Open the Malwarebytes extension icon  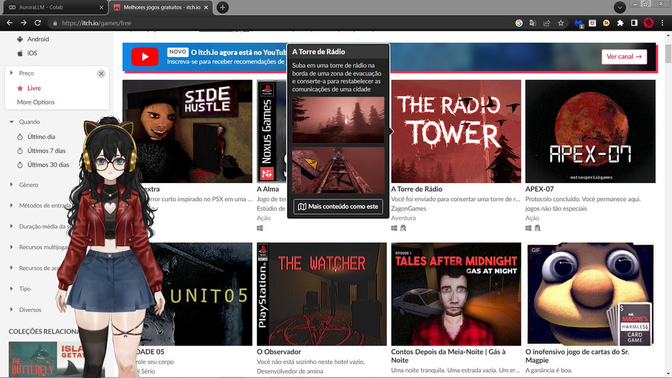pos(578,23)
